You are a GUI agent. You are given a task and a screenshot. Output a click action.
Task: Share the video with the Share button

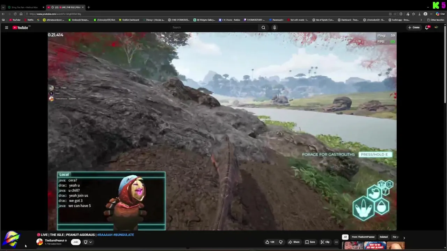(294, 242)
